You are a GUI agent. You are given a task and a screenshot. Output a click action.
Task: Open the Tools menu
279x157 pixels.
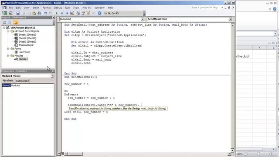[76, 8]
